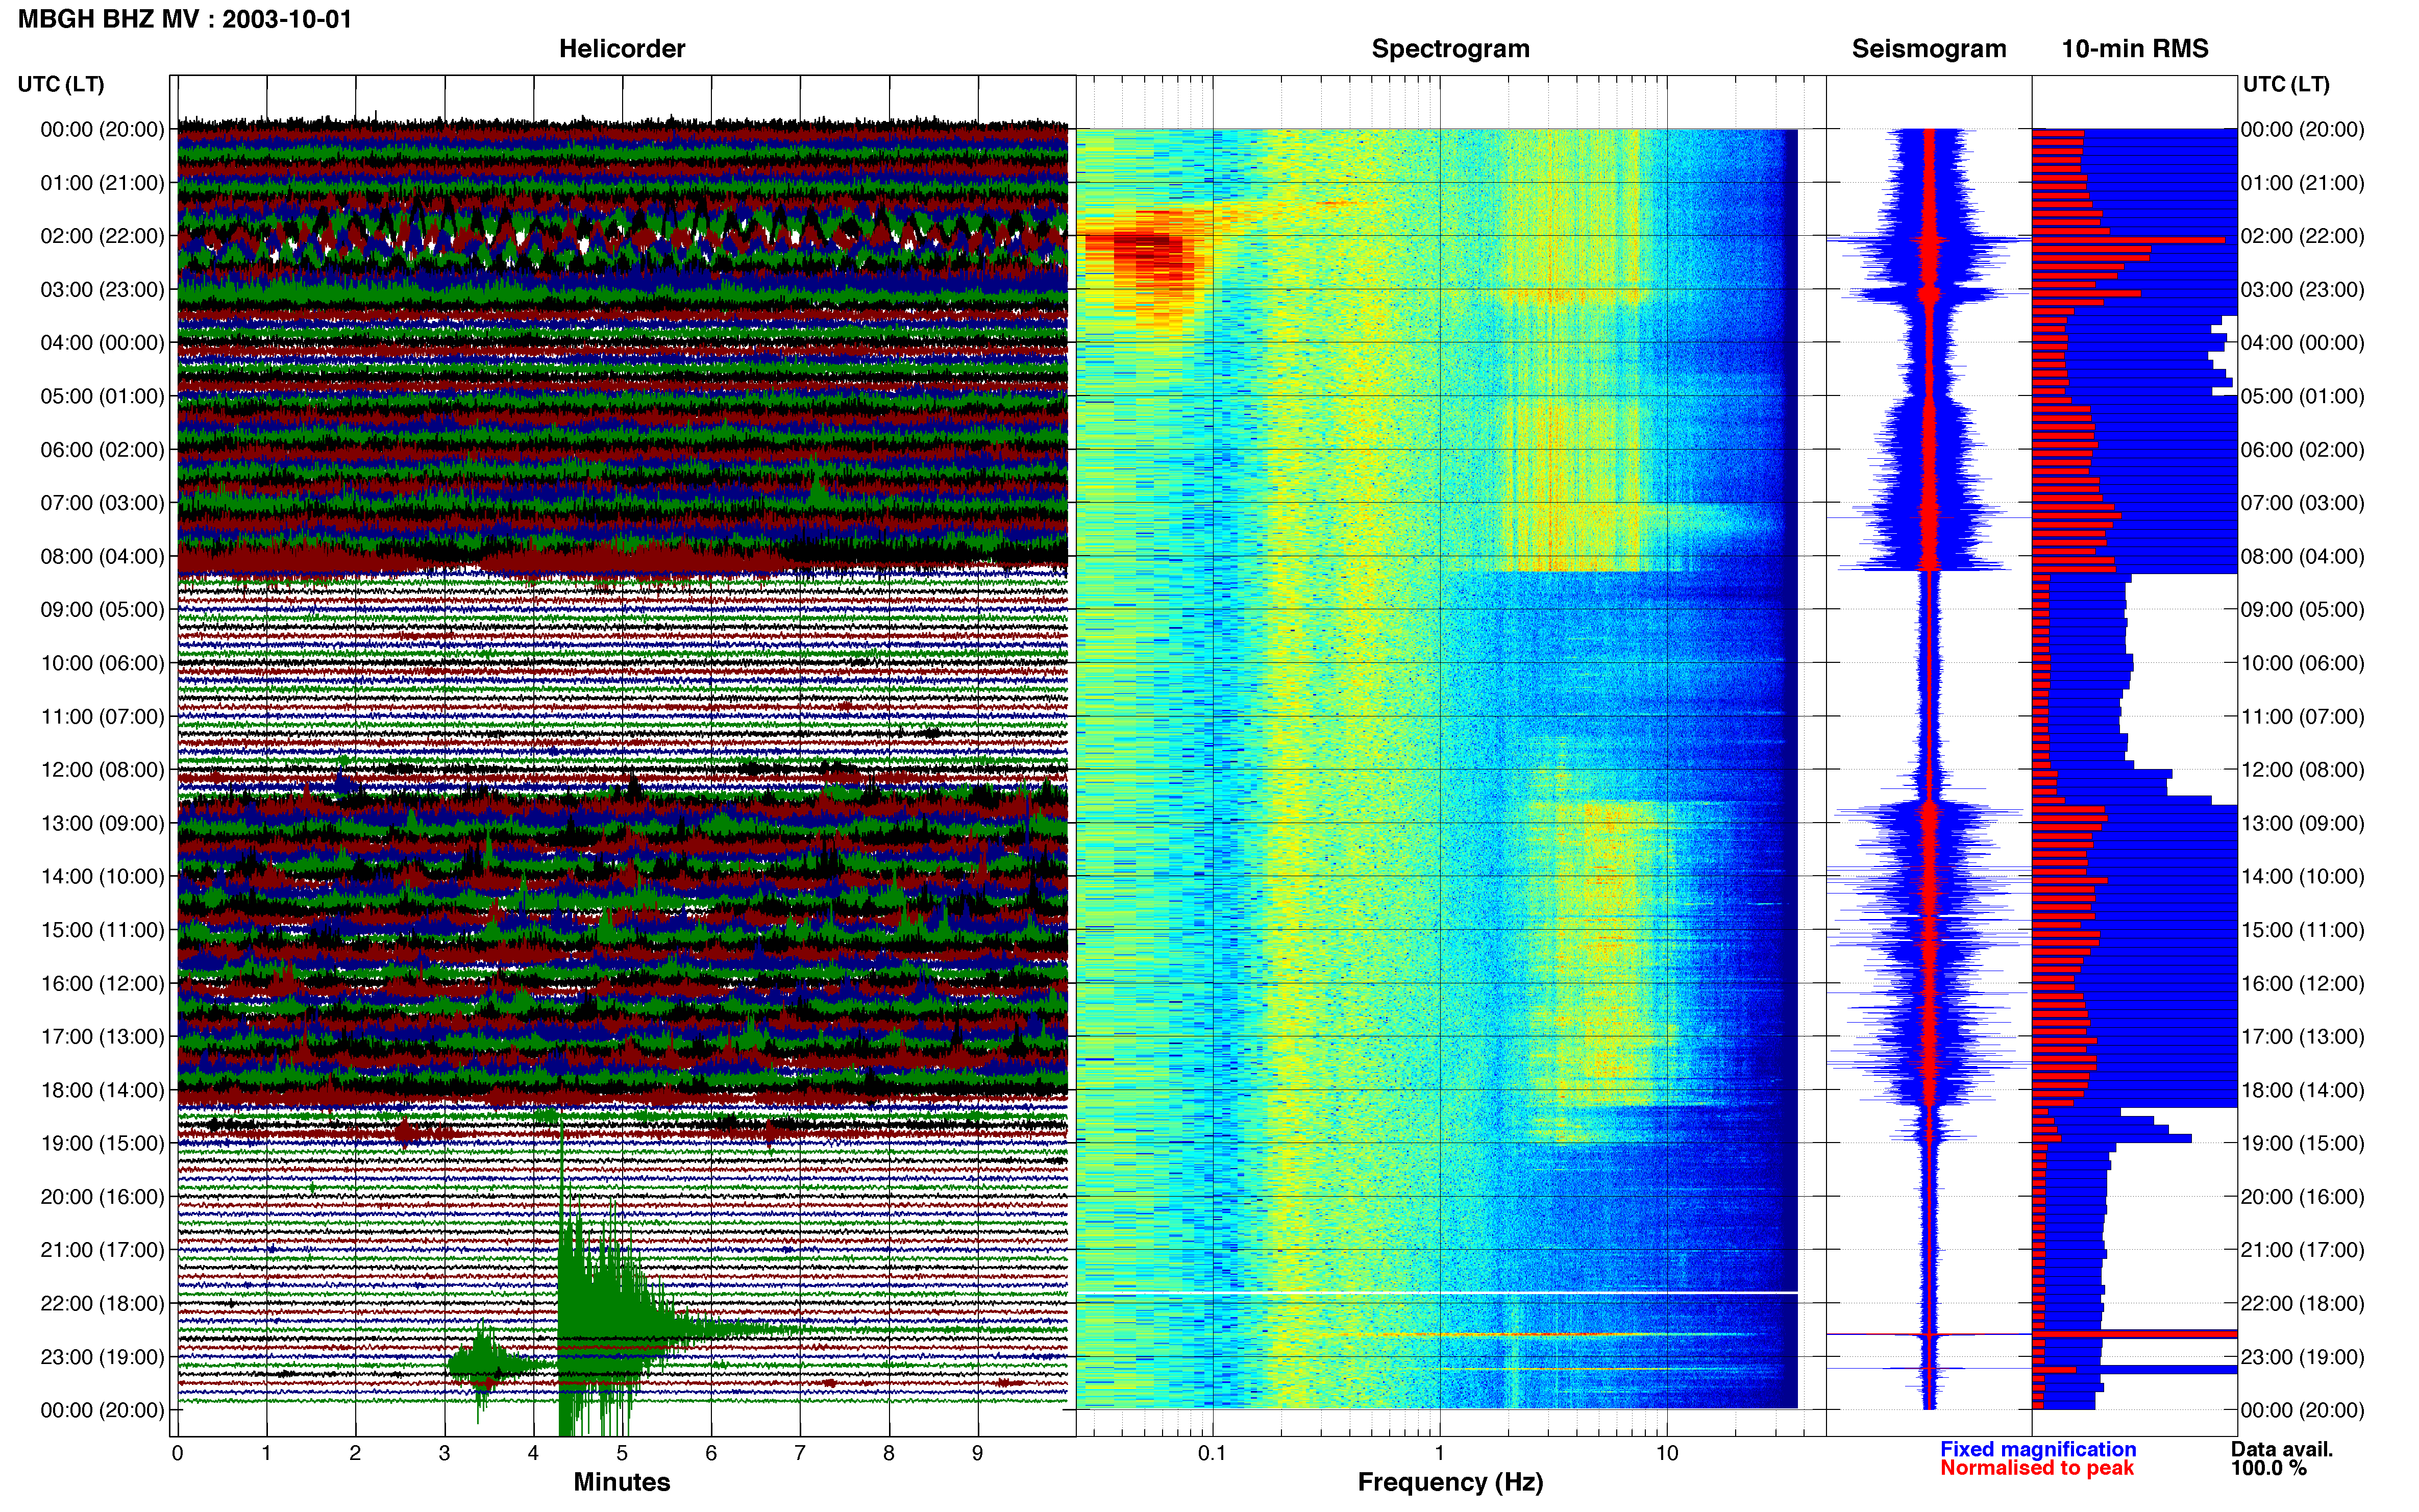Click the '10' frequency tick label
2419x1512 pixels.
point(1666,1453)
